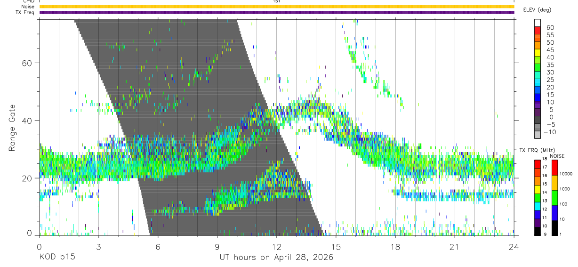Pick the red top swatch of NOISE colorbar
The image size is (578, 267).
[x=554, y=168]
